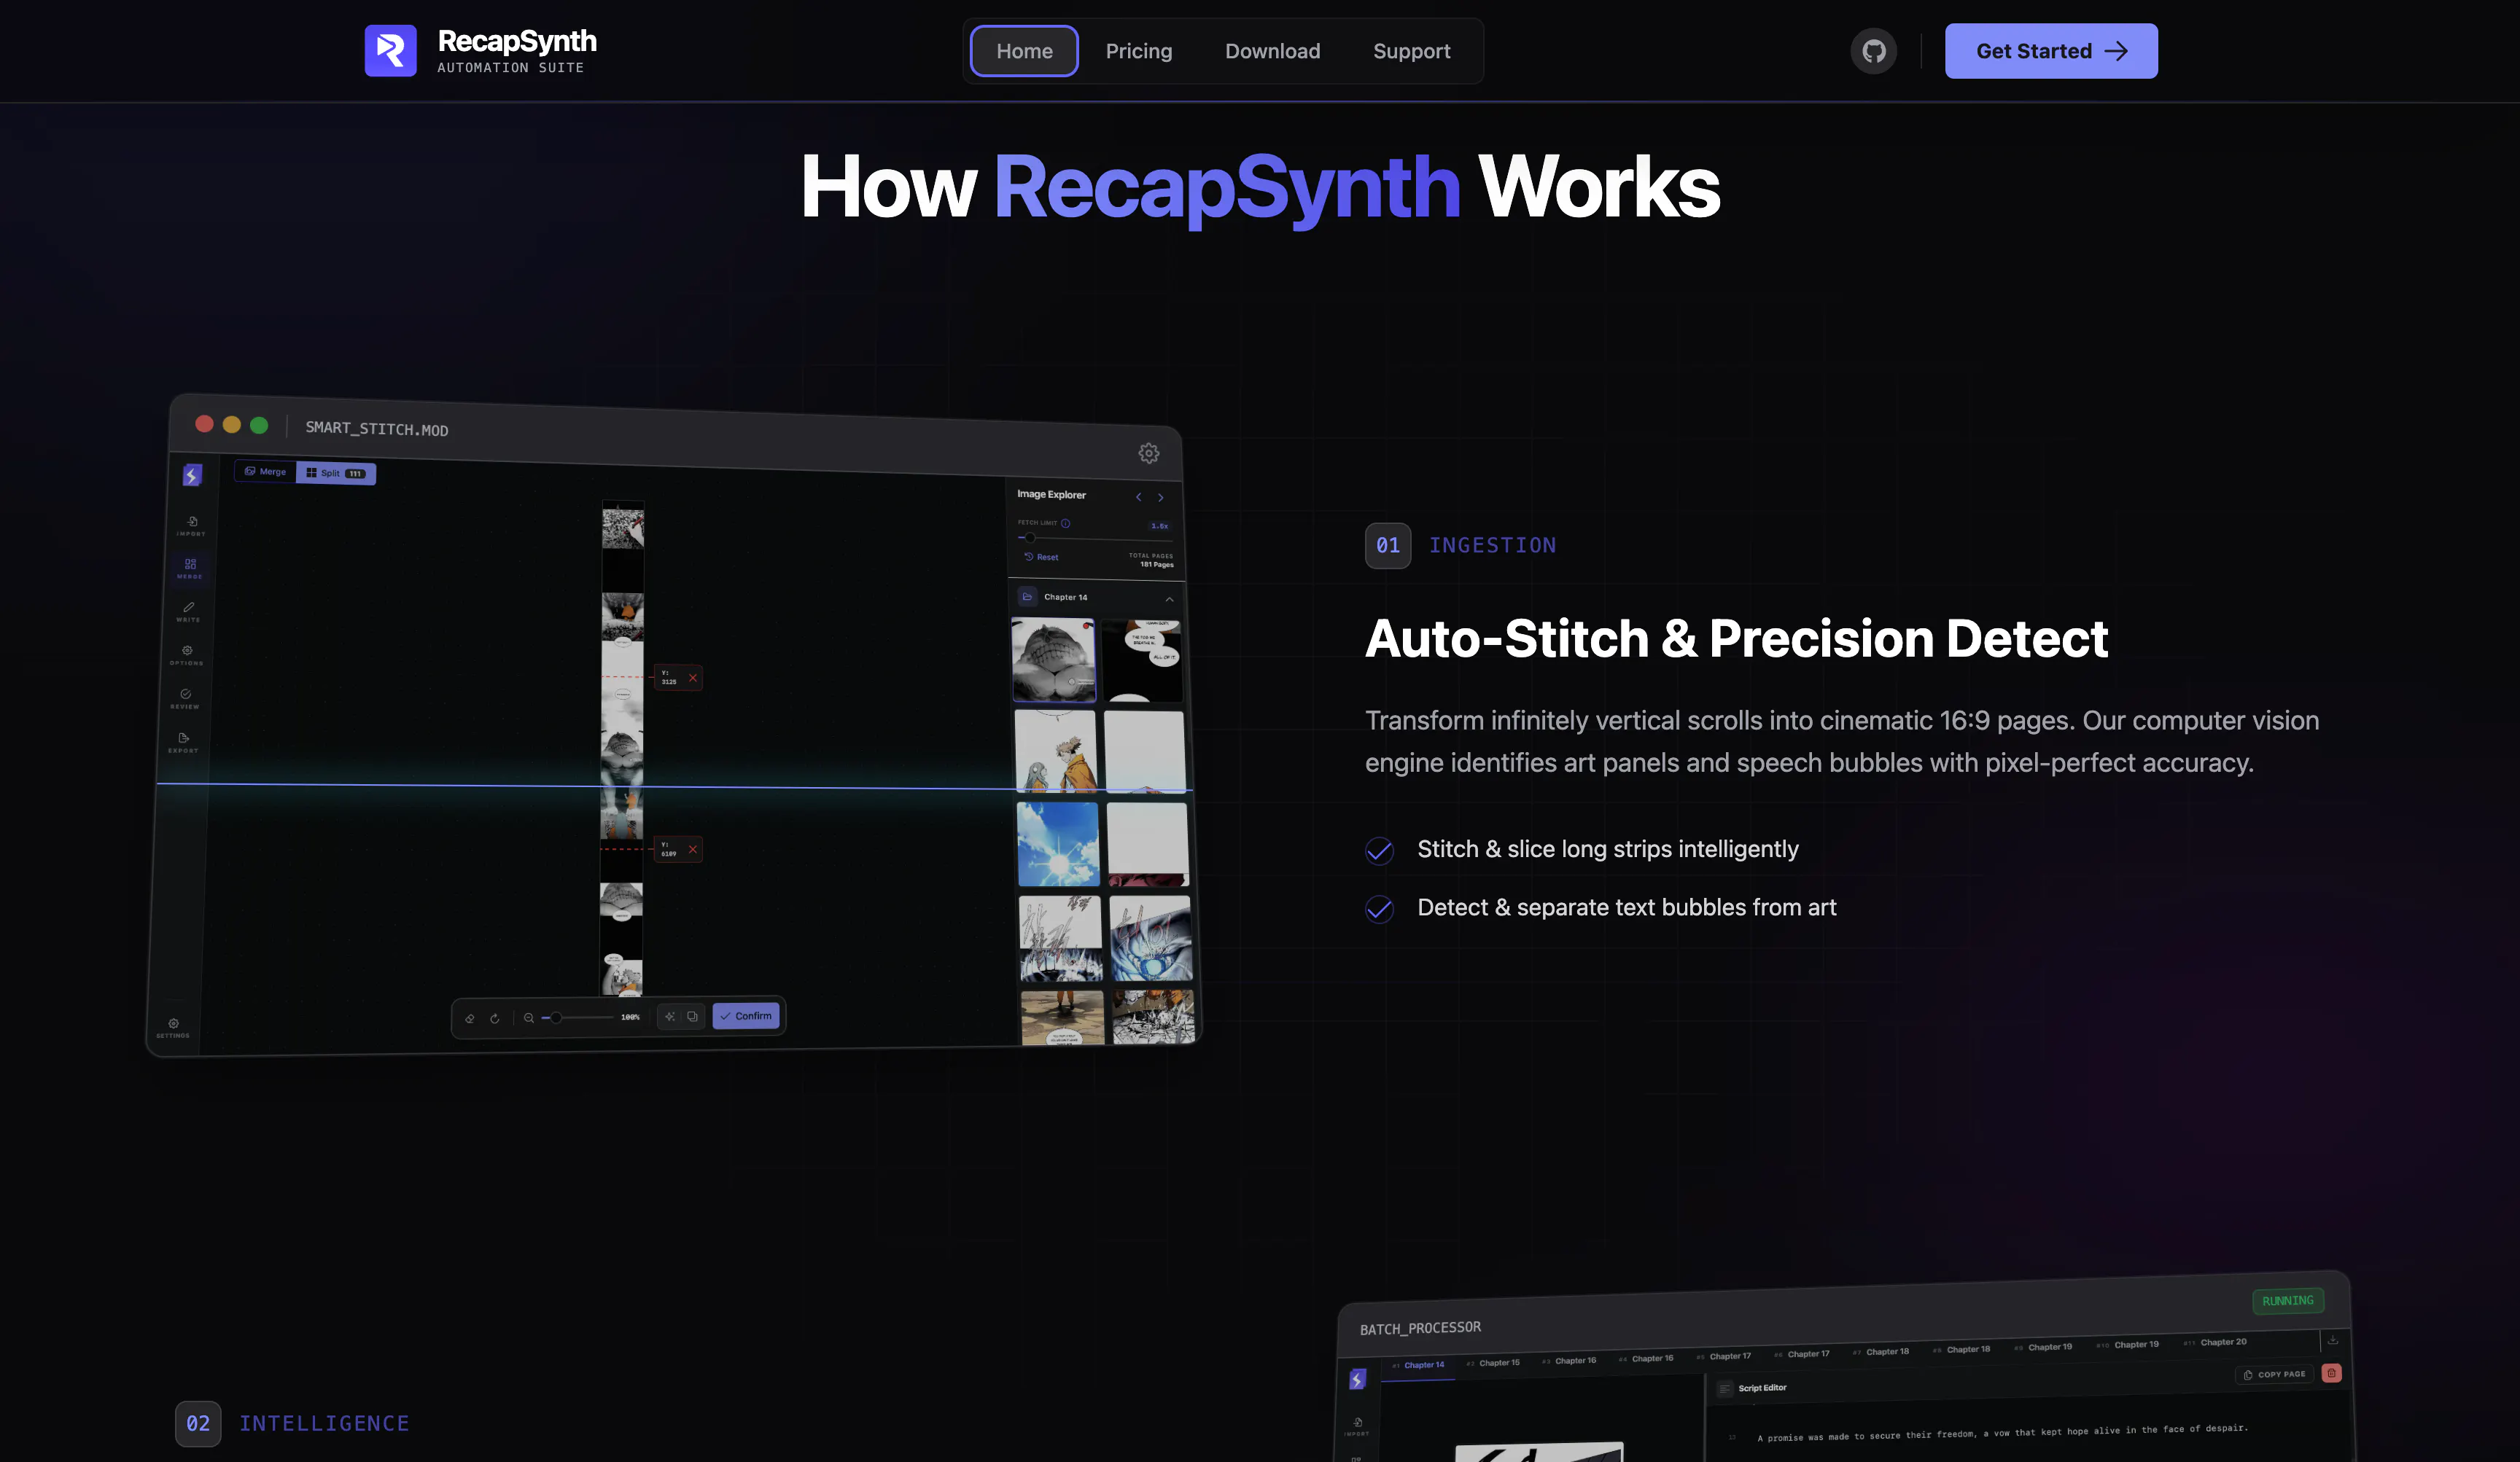Open #11 Chapter 20 tab in Batch Processor
The height and width of the screenshot is (1462, 2520).
[x=2215, y=1342]
